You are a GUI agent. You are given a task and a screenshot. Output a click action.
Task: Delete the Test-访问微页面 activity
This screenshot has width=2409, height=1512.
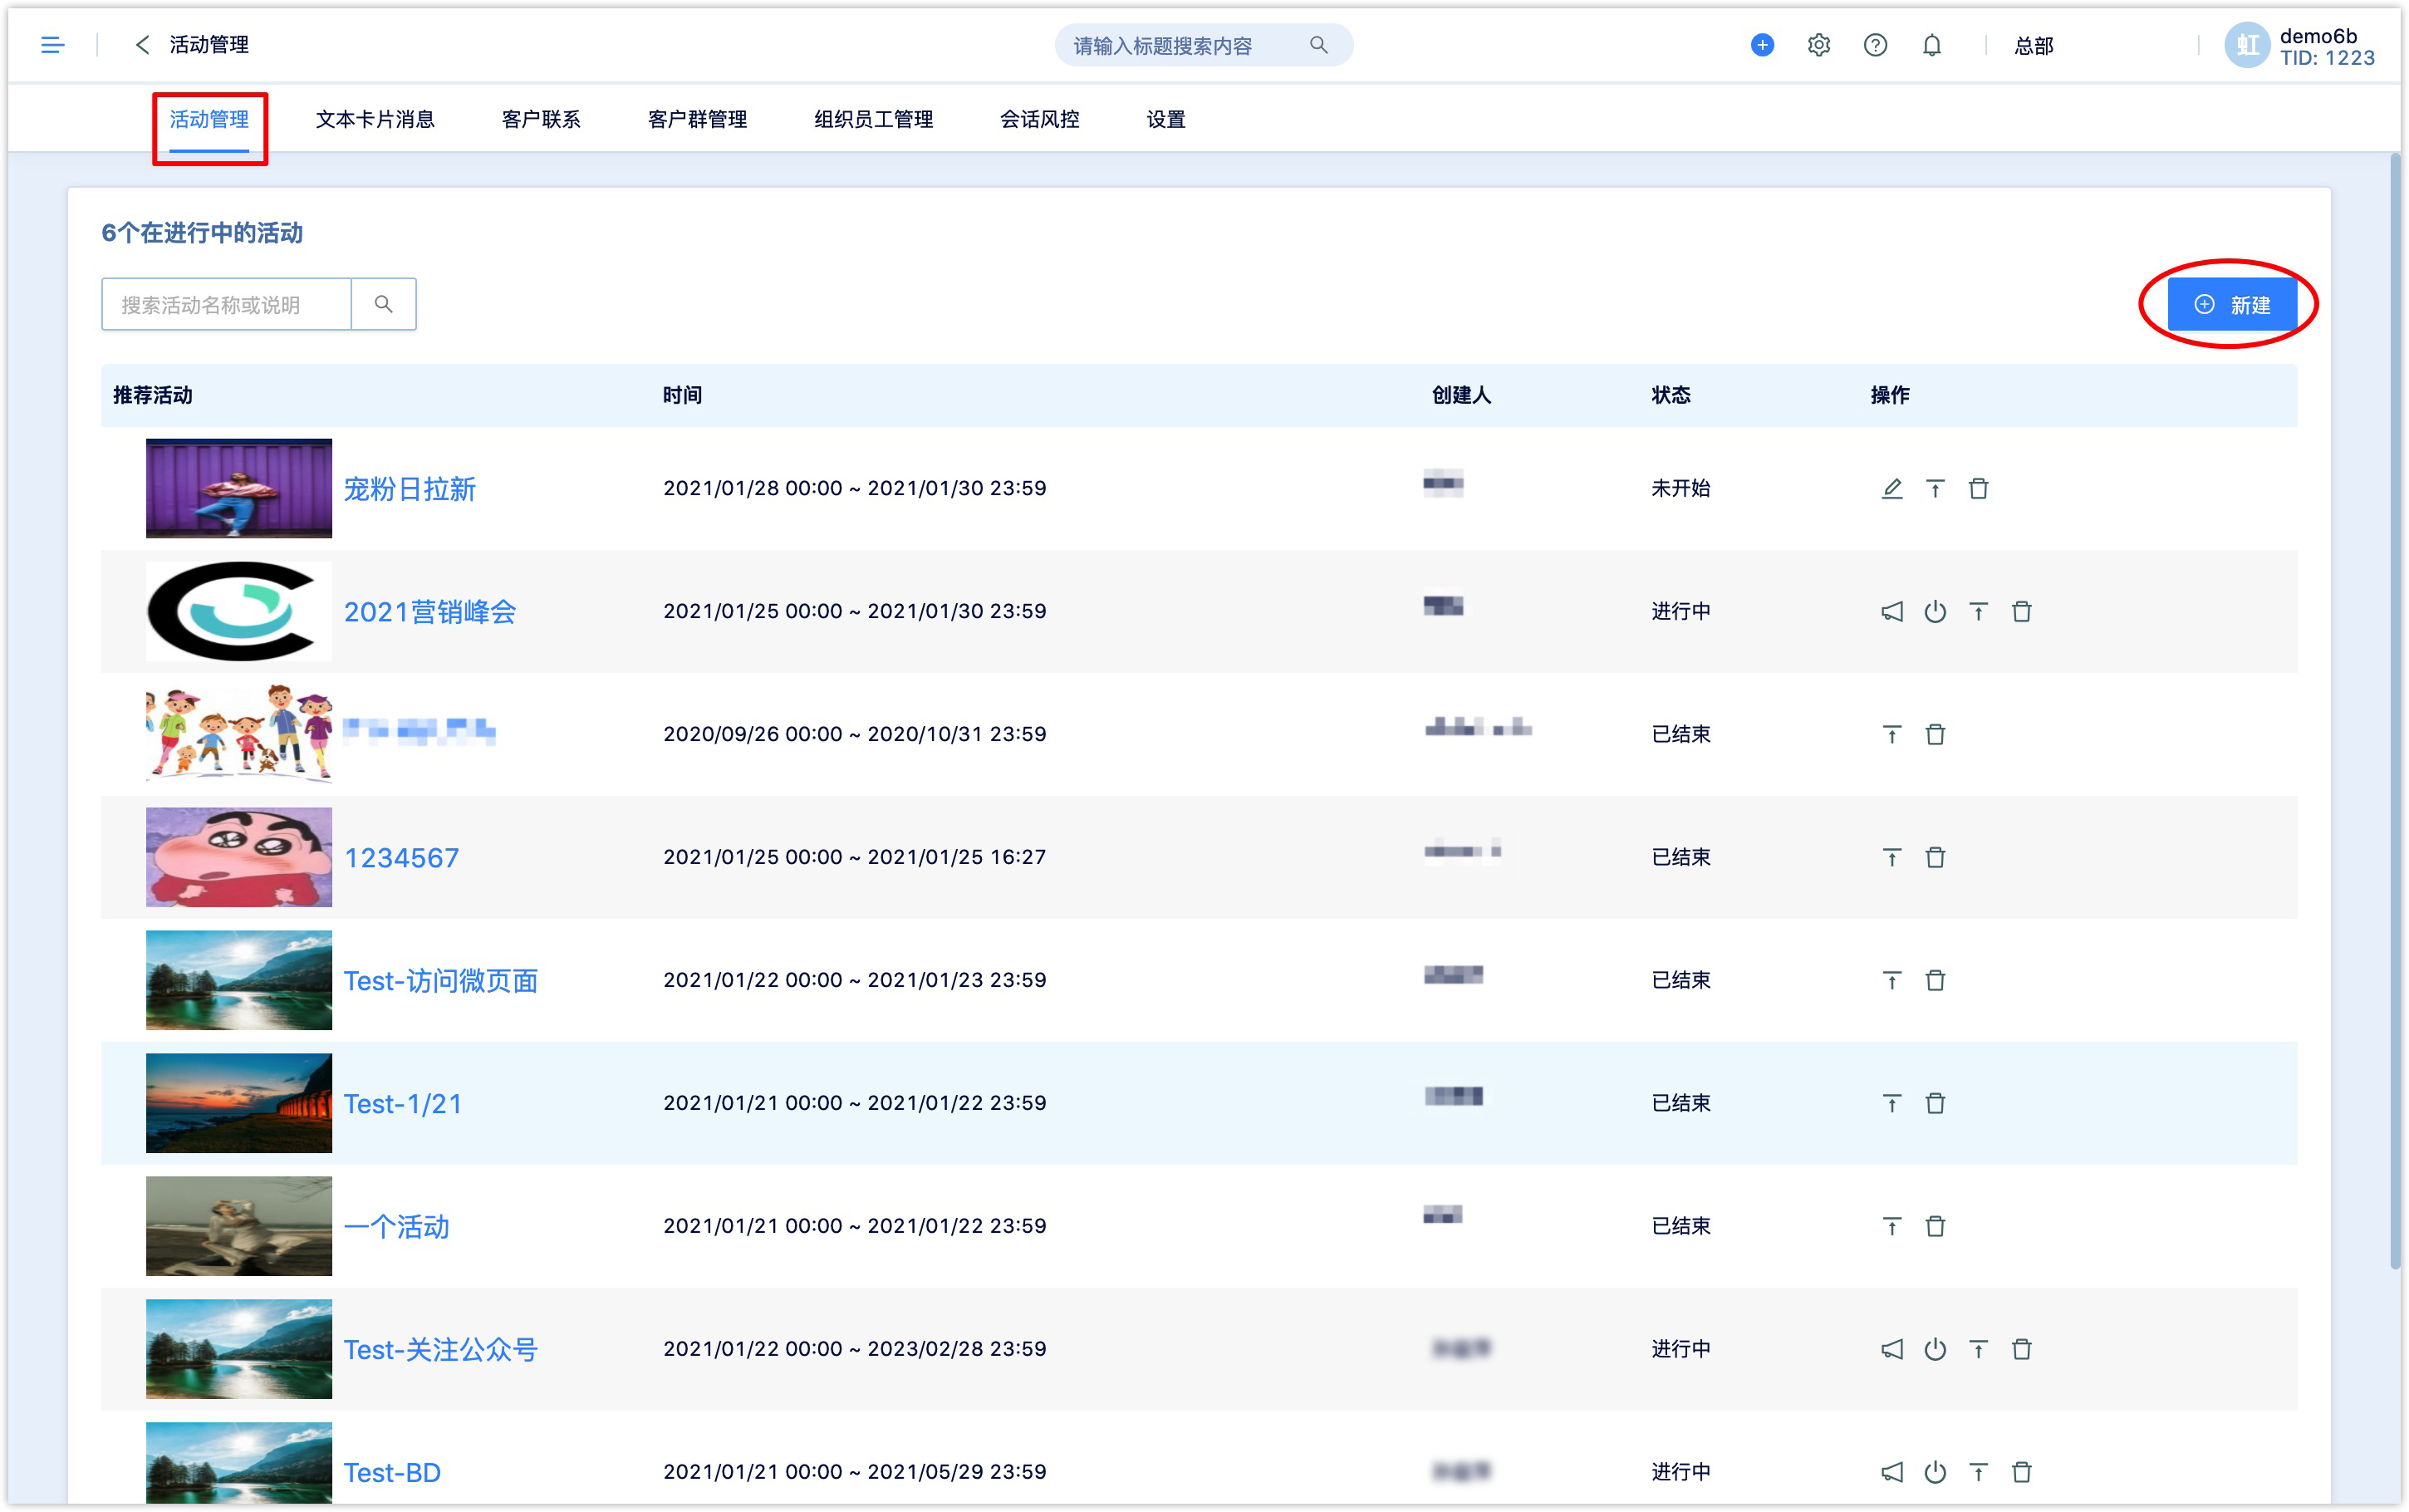(1936, 981)
